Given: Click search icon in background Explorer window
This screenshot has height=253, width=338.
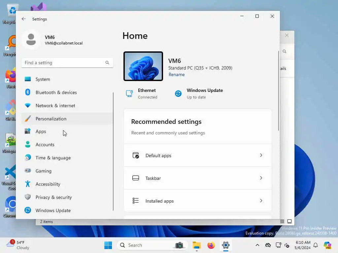Looking at the screenshot, I should coord(285,51).
